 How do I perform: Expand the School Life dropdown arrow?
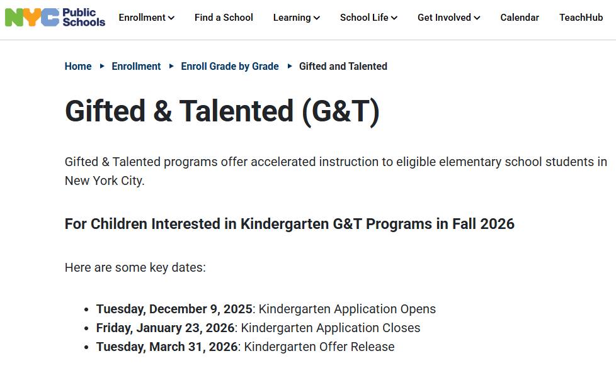[394, 18]
